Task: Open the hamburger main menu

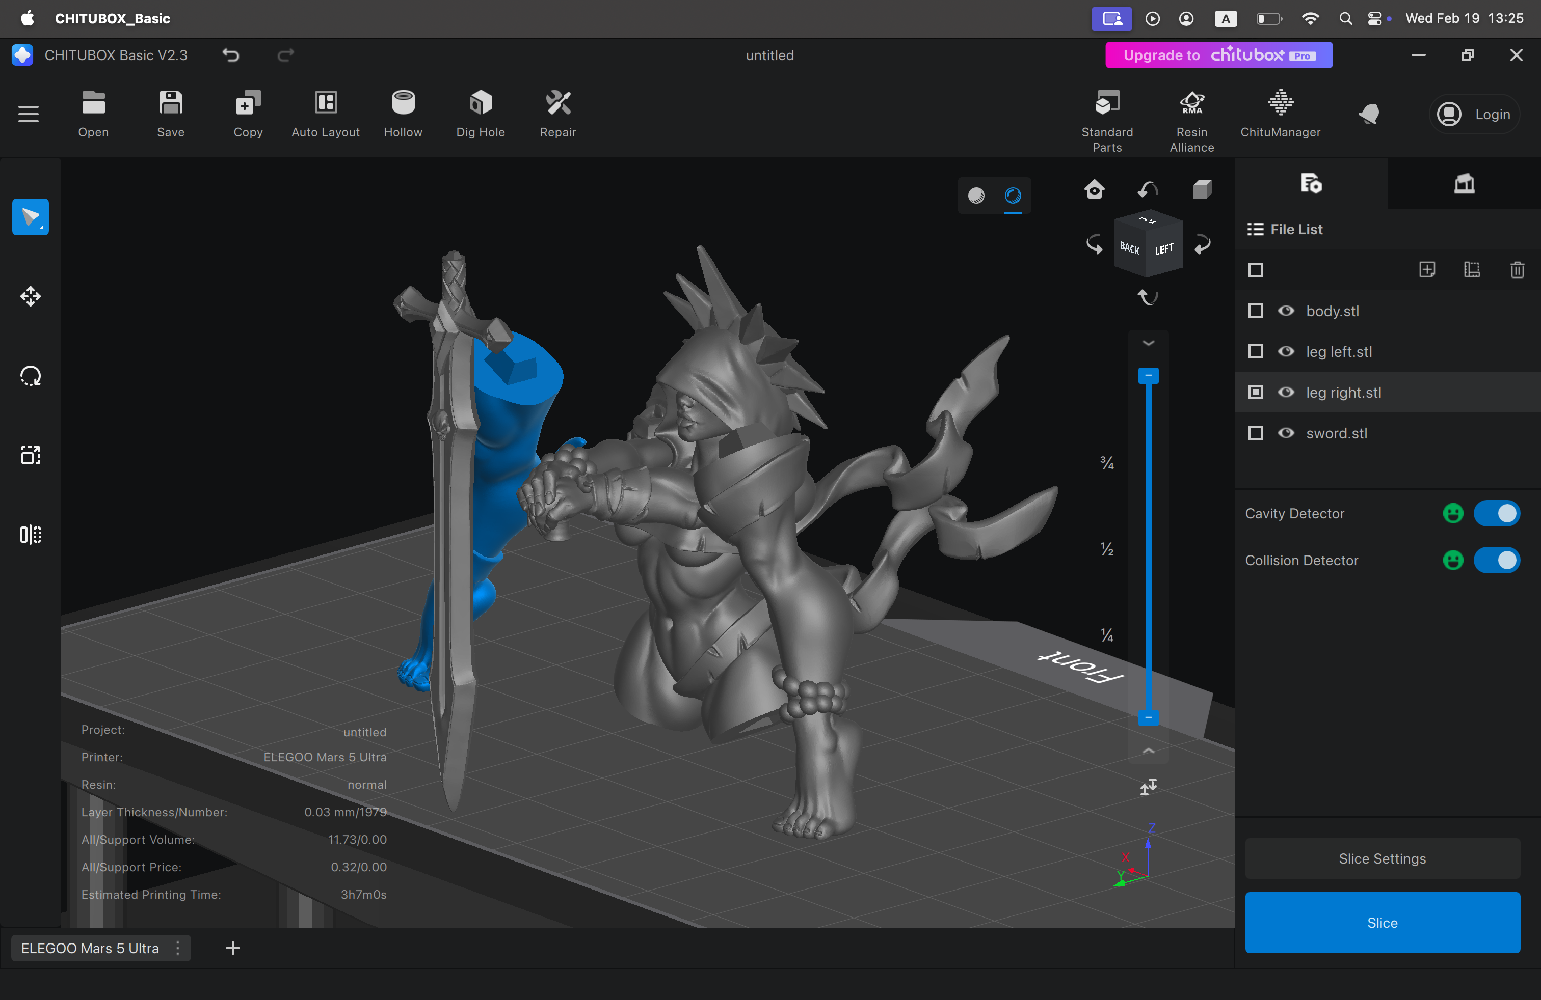Action: click(x=29, y=114)
